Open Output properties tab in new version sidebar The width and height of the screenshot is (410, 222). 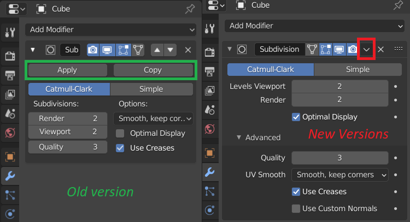click(210, 71)
